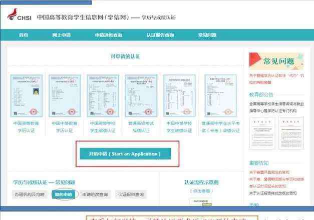The image size is (314, 220).
Task: Open the 关于认证报告样式改版的通知 link
Action: tap(273, 193)
